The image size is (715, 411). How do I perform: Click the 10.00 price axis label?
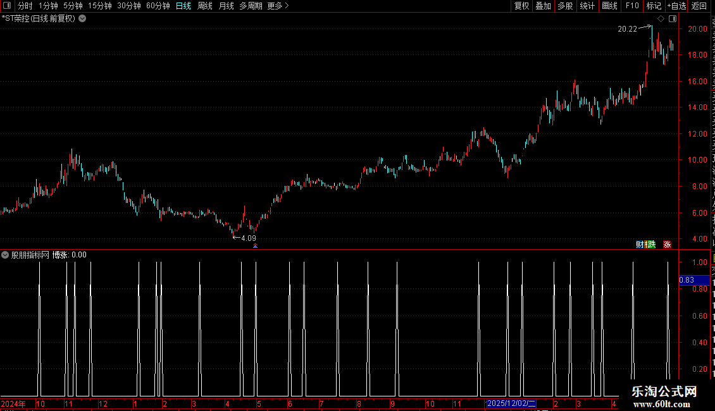click(x=698, y=160)
